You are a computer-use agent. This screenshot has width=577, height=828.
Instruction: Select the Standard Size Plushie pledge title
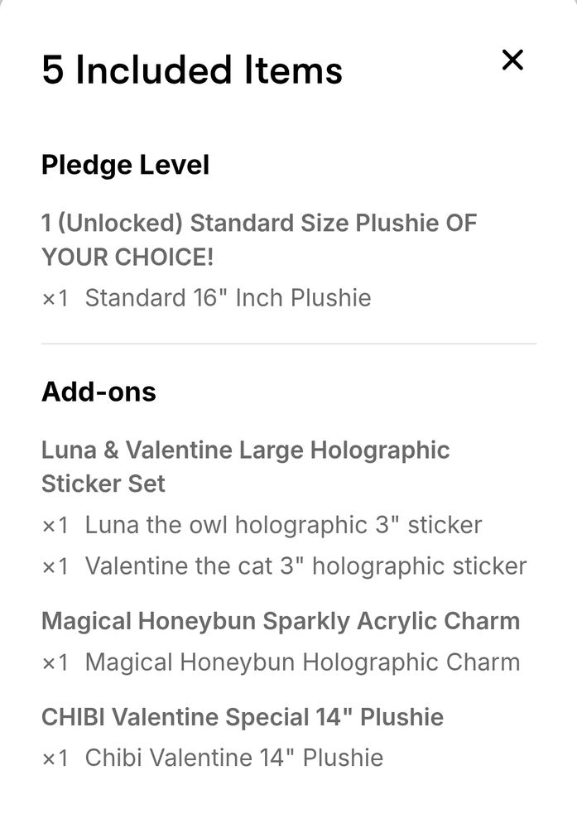click(259, 239)
